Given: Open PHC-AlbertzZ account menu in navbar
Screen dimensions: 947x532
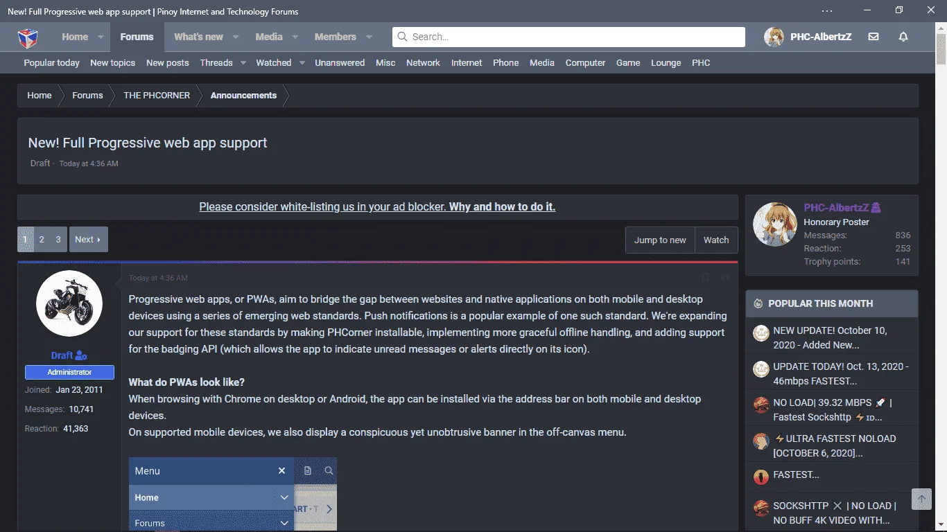Looking at the screenshot, I should [821, 37].
